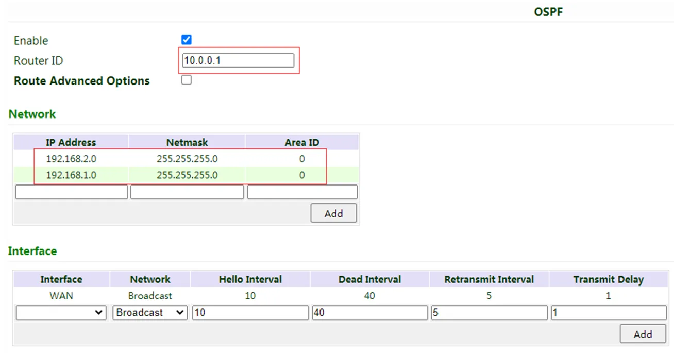Click the Dead Interval input field

[x=369, y=312]
